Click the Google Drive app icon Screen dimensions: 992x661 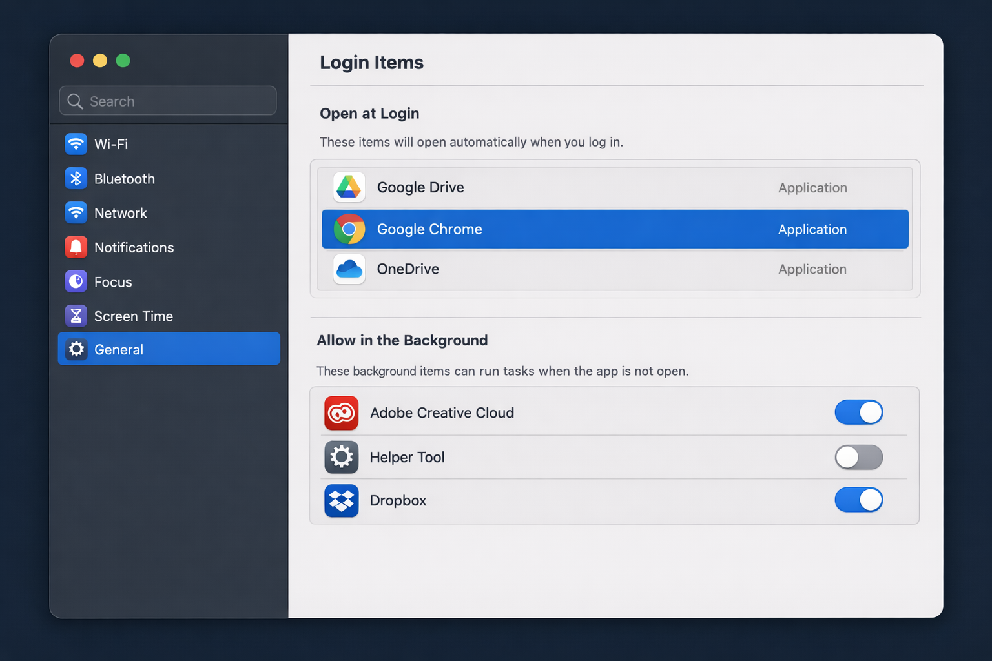(349, 187)
